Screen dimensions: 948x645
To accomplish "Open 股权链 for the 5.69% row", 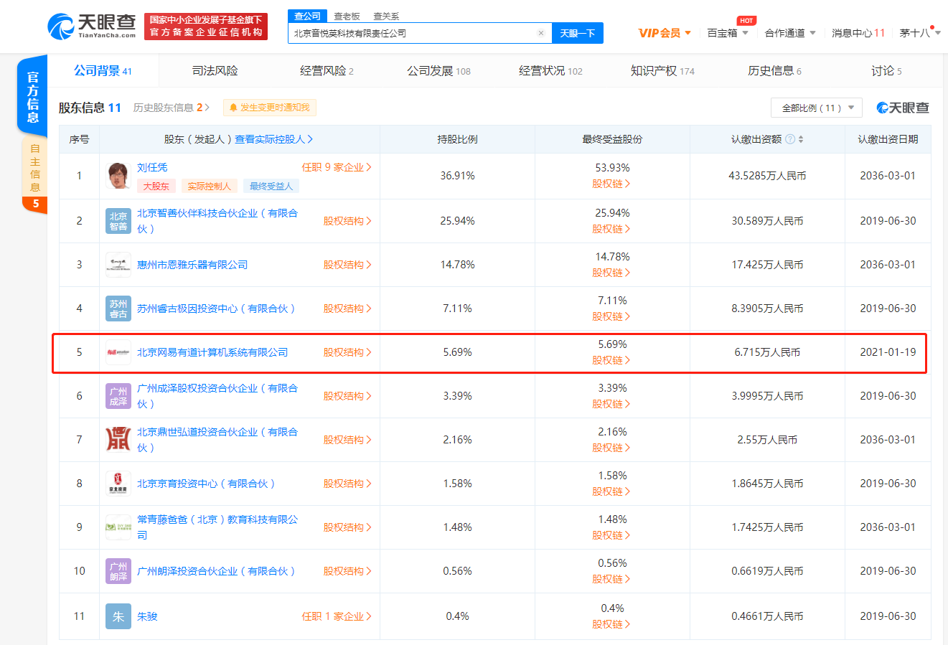I will point(611,360).
